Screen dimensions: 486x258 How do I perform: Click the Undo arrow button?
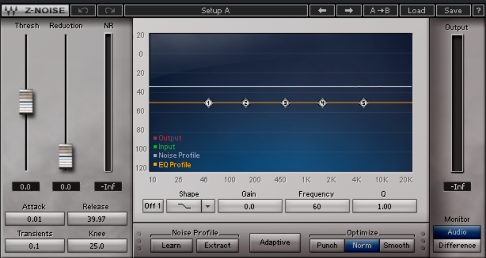click(83, 11)
